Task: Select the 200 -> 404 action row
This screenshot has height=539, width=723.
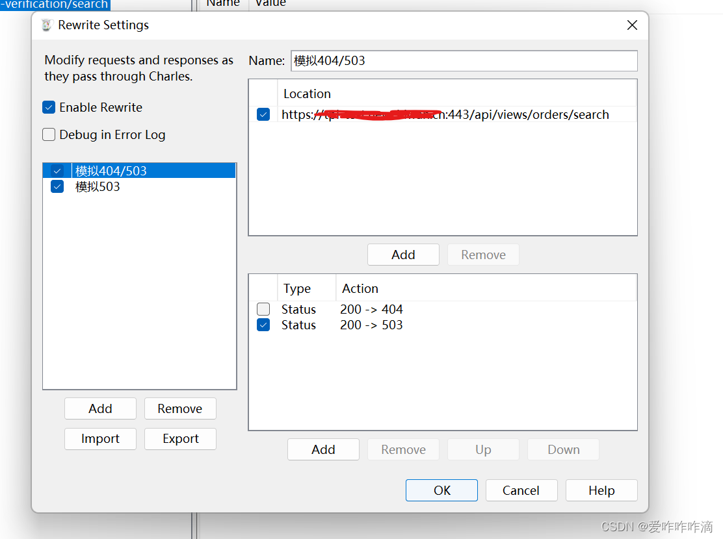Action: [x=443, y=309]
